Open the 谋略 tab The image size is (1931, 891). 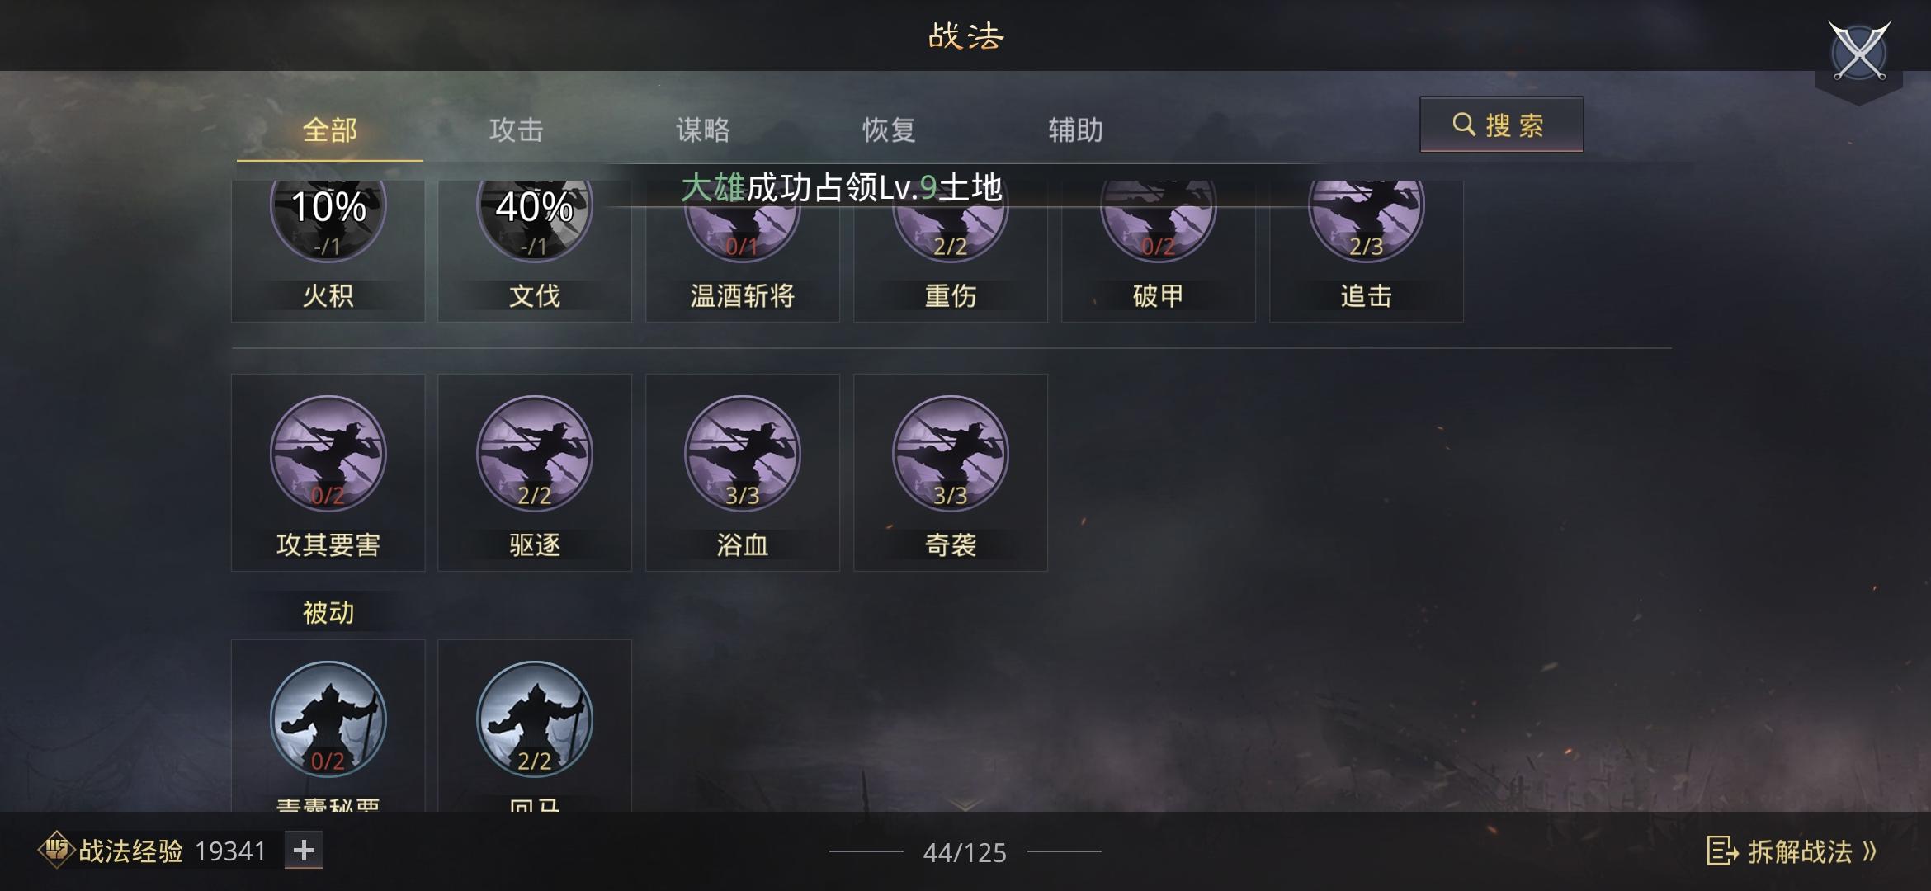click(702, 130)
